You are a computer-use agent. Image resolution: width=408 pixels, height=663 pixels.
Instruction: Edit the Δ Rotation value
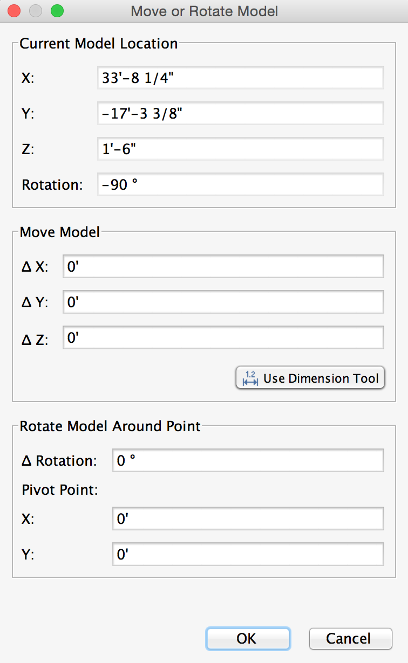pos(247,460)
